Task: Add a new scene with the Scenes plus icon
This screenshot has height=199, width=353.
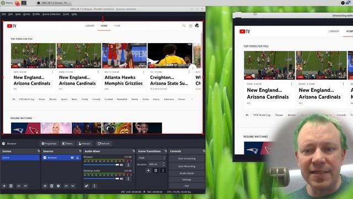Action: pos(4,186)
